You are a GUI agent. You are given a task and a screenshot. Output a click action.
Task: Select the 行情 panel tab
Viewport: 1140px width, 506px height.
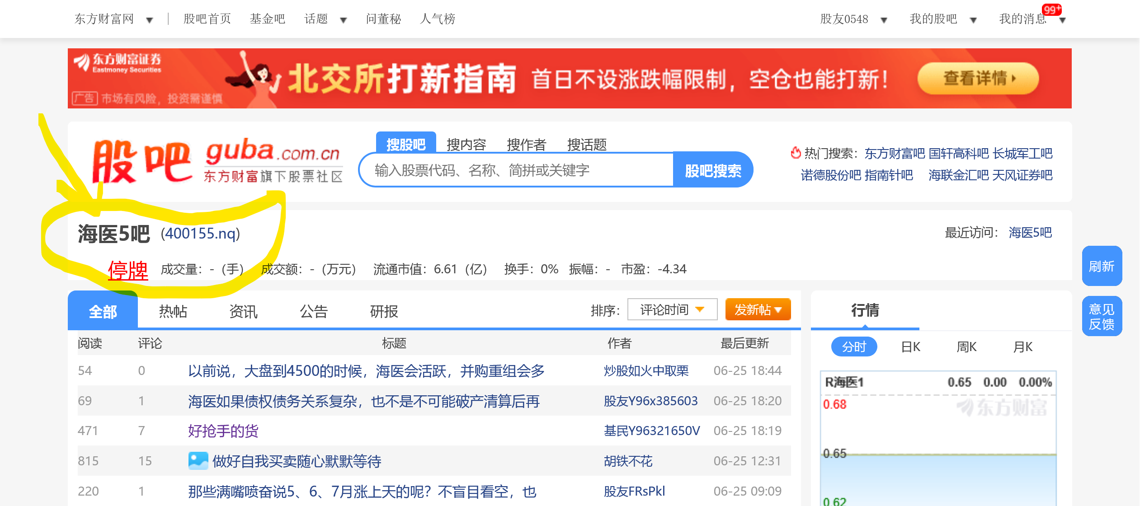(x=865, y=310)
